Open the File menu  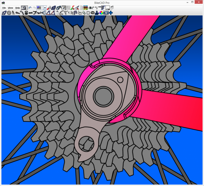(4, 8)
